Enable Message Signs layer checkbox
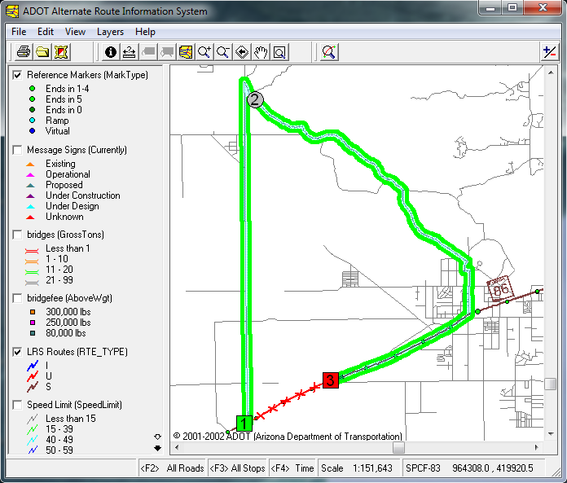567x483 pixels. [x=17, y=150]
